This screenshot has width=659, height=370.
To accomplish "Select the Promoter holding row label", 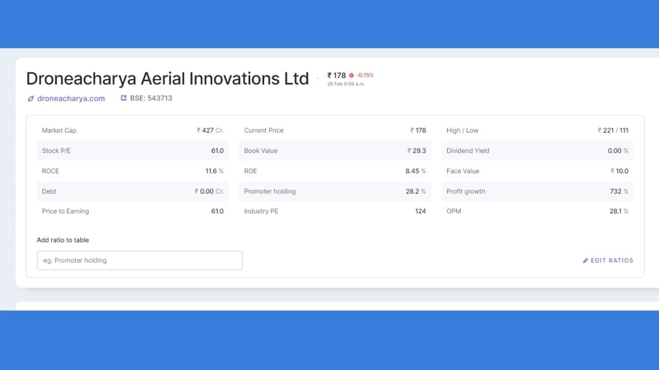I will [x=270, y=191].
